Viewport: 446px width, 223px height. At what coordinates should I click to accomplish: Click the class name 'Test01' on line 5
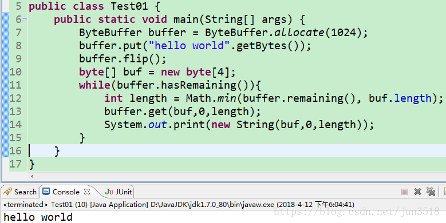[129, 6]
